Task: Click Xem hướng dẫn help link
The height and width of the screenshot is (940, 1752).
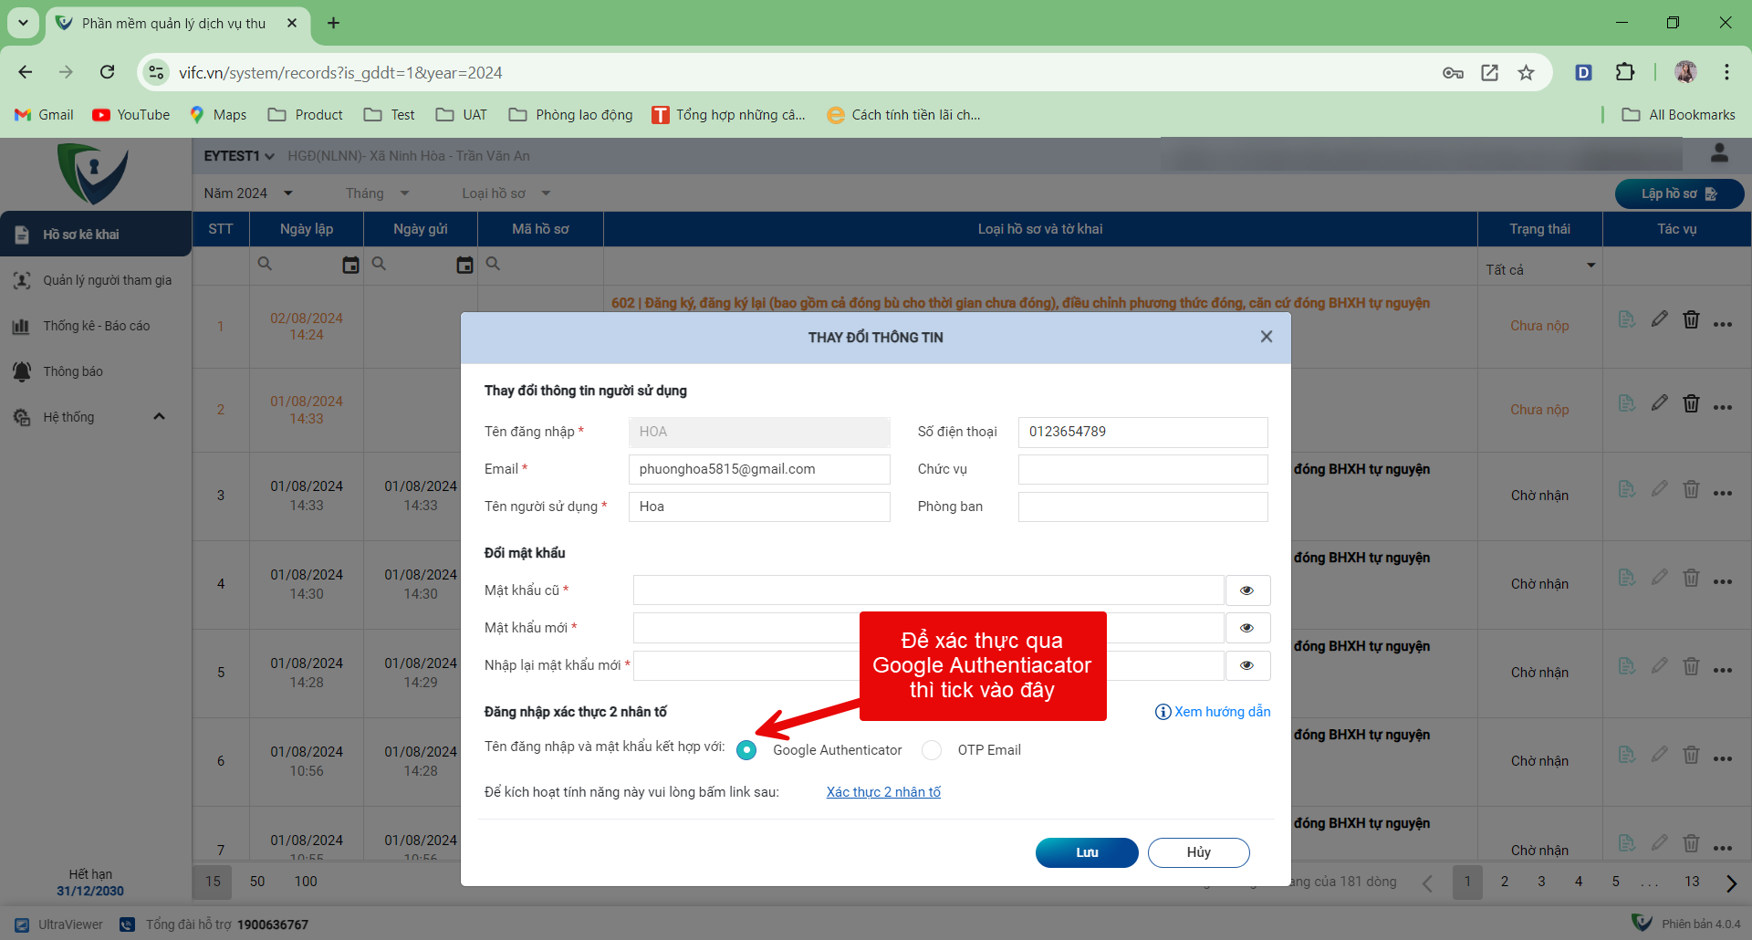Action: [x=1213, y=712]
